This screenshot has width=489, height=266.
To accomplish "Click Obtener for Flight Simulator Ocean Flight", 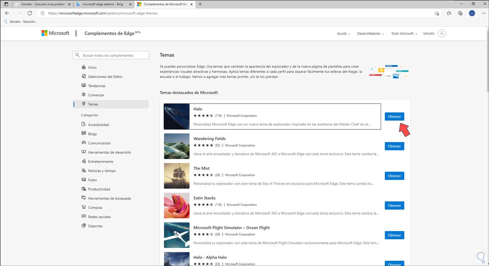I will click(394, 235).
